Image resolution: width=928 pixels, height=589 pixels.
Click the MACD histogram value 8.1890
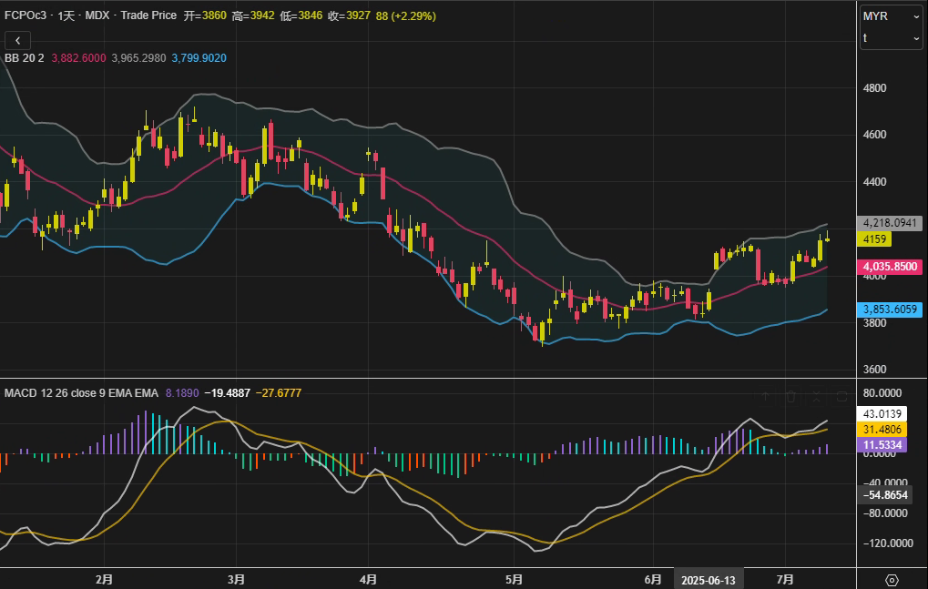182,393
